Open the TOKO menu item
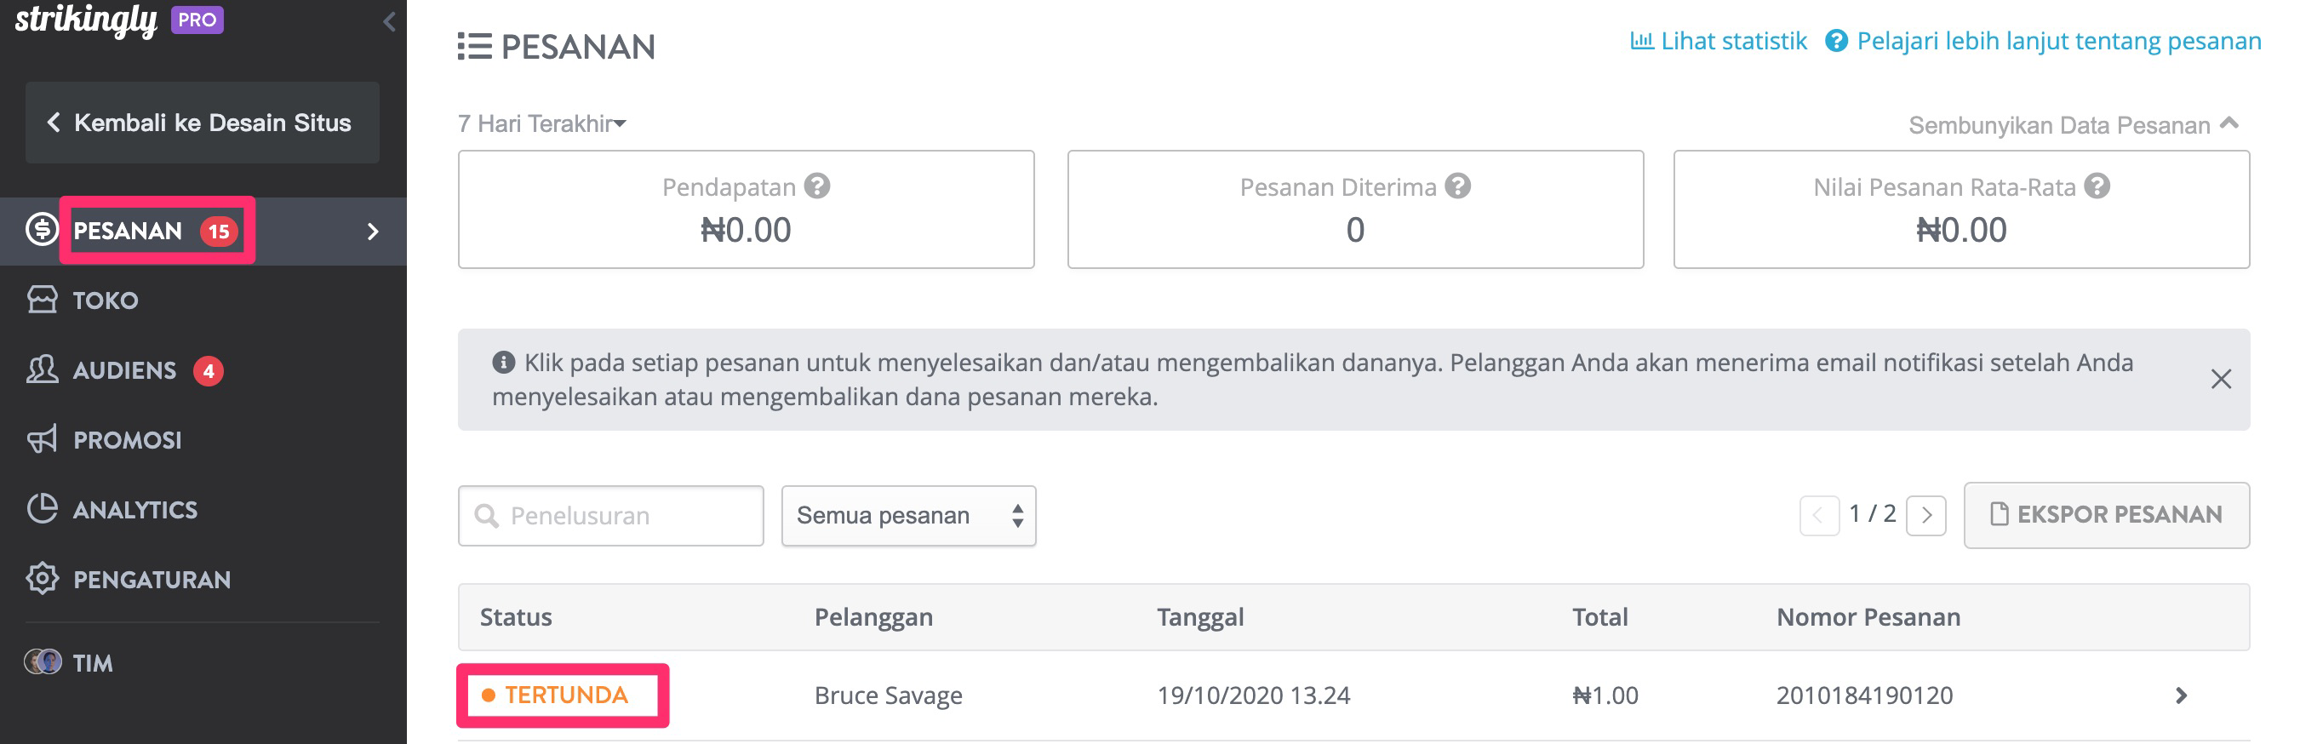Image resolution: width=2300 pixels, height=744 pixels. [106, 300]
